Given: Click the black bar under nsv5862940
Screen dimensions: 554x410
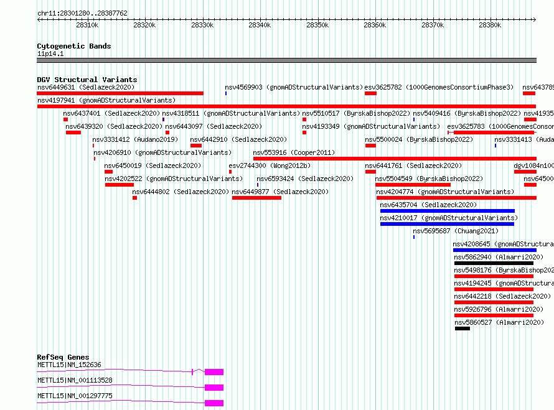Looking at the screenshot, I should click(494, 263).
